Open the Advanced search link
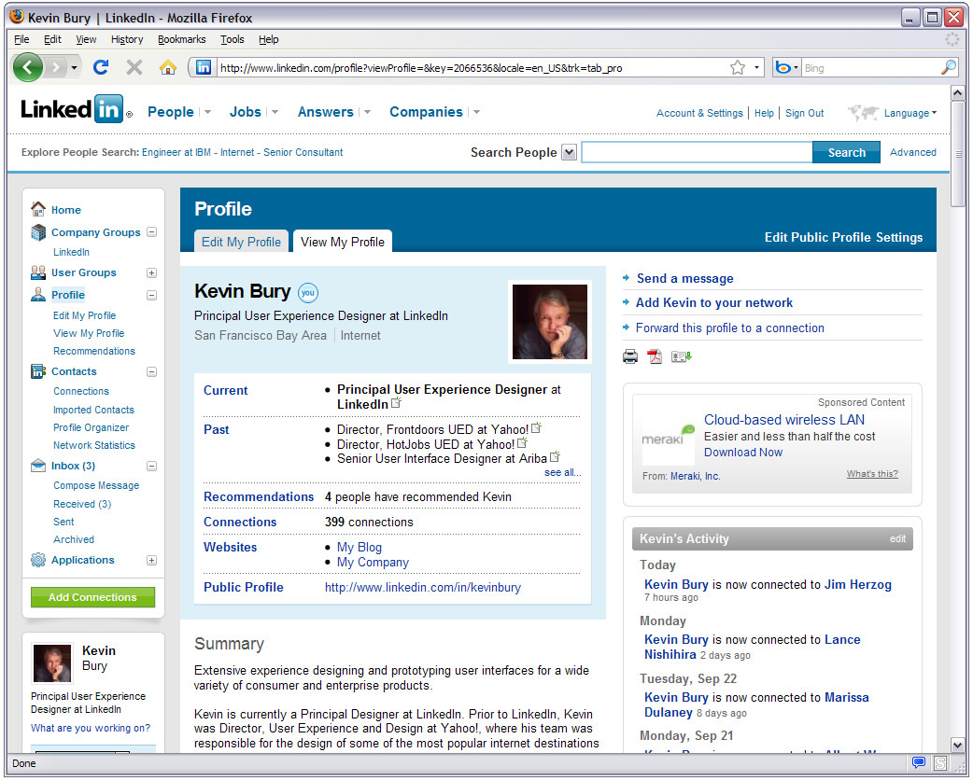 pyautogui.click(x=913, y=152)
